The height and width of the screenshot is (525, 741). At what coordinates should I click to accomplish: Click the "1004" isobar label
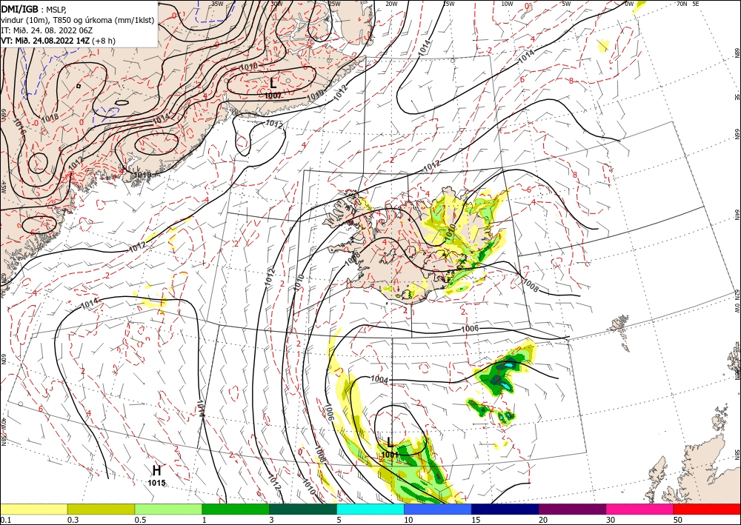pyautogui.click(x=379, y=379)
